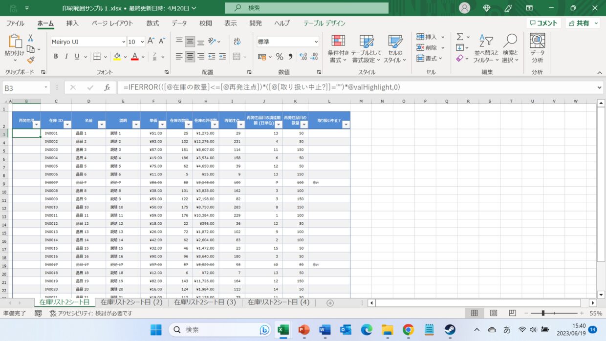Click the Accounting Number Format icon
Image resolution: width=606 pixels, height=341 pixels.
click(x=262, y=57)
